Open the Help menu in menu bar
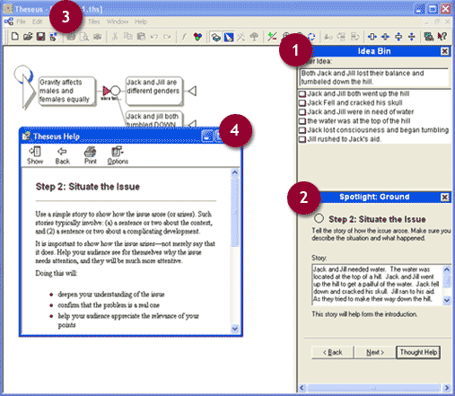The width and height of the screenshot is (455, 396). (x=141, y=22)
